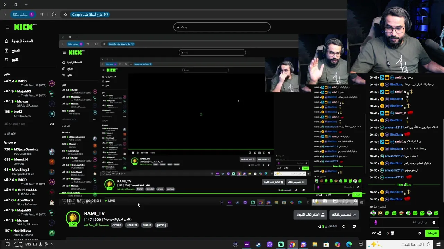The height and width of the screenshot is (249, 444).
Task: Click the green stream progress bar
Action: pos(212,194)
